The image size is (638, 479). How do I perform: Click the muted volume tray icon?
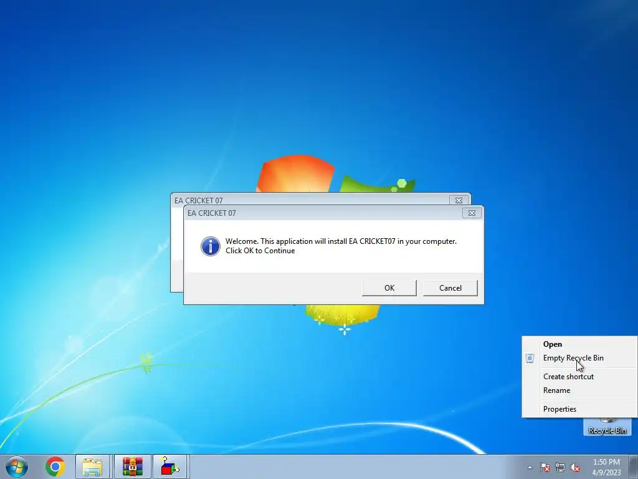(x=575, y=467)
